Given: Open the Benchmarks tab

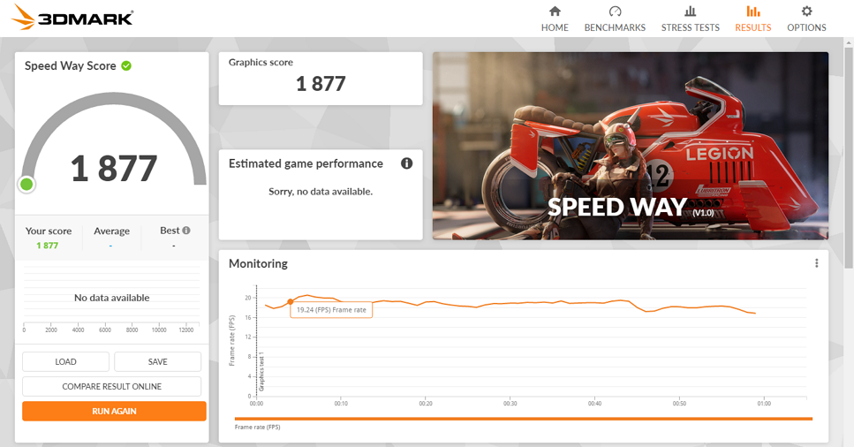Looking at the screenshot, I should point(615,19).
